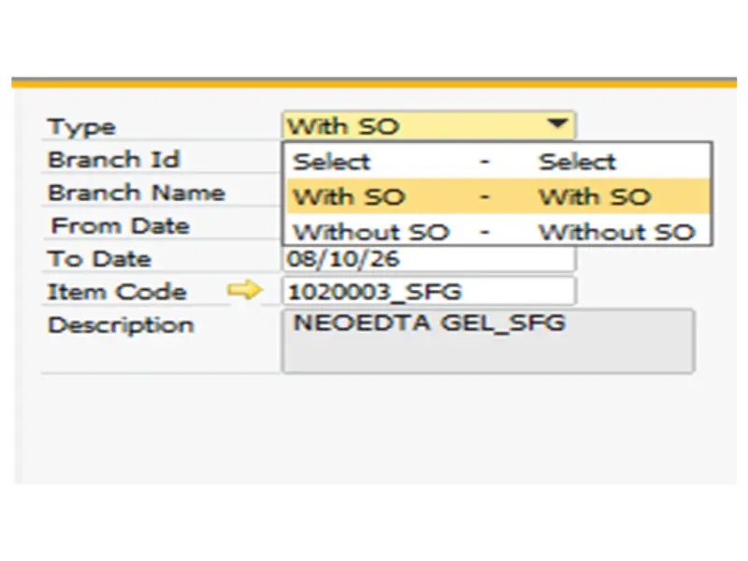This screenshot has width=748, height=561.
Task: Click the 'Branch Id' label
Action: pyautogui.click(x=113, y=159)
